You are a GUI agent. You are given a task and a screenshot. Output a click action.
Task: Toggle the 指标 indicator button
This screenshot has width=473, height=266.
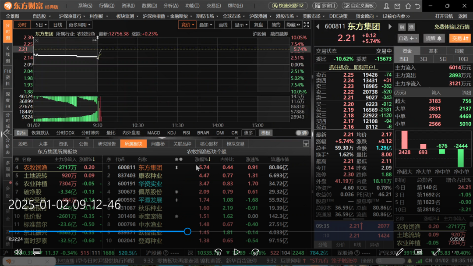click(21, 133)
